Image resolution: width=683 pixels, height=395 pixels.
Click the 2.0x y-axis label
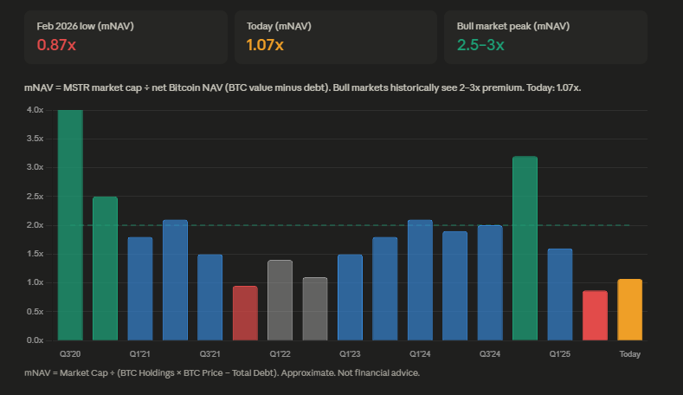(35, 225)
